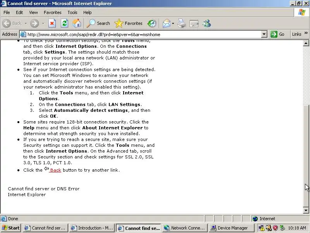Screen dimensions: 310x233
Task: Click the green Go arrow button
Action: pyautogui.click(x=274, y=34)
